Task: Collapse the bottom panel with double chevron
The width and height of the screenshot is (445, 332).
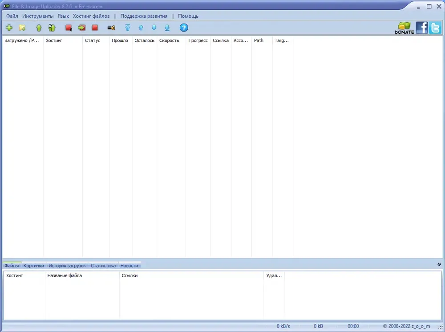Action: click(439, 264)
